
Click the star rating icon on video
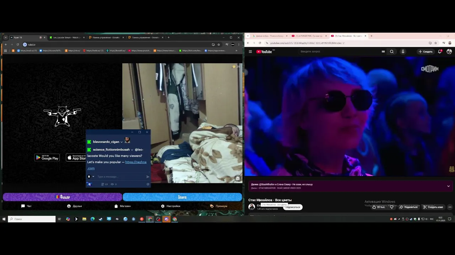pos(234,67)
